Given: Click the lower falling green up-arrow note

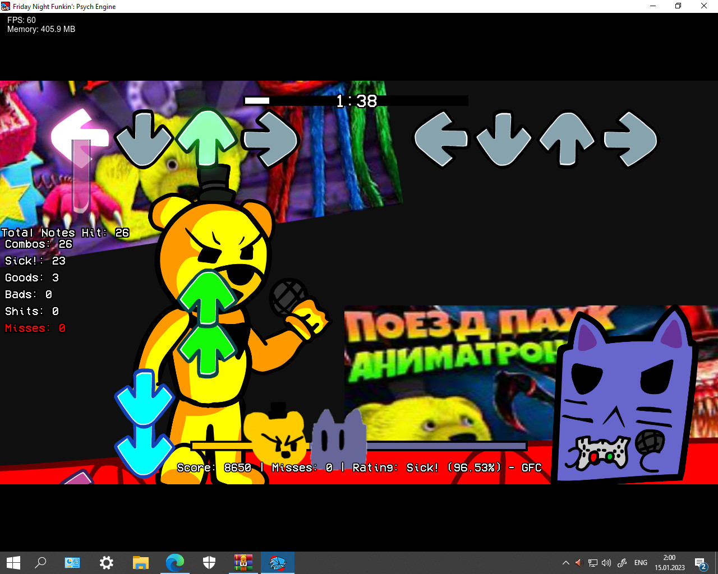Looking at the screenshot, I should click(x=207, y=350).
